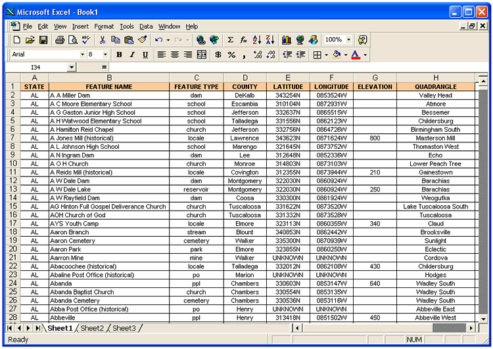Undo the last action
Viewport: 493px width, 349px height.
pos(159,40)
